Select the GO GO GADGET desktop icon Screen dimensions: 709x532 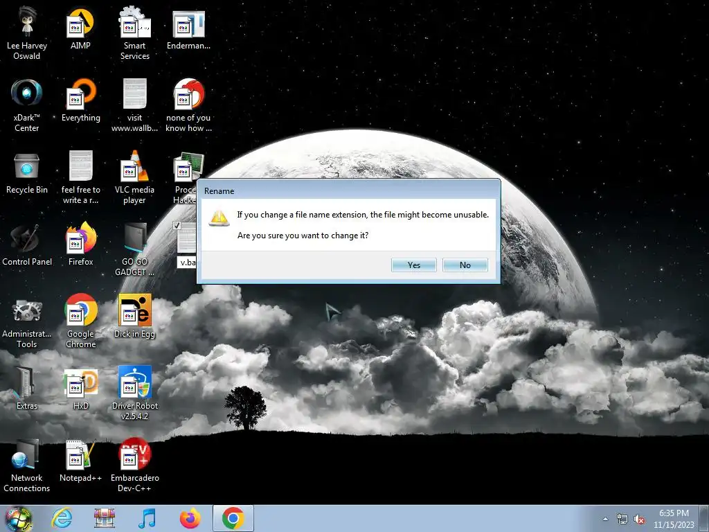click(134, 249)
